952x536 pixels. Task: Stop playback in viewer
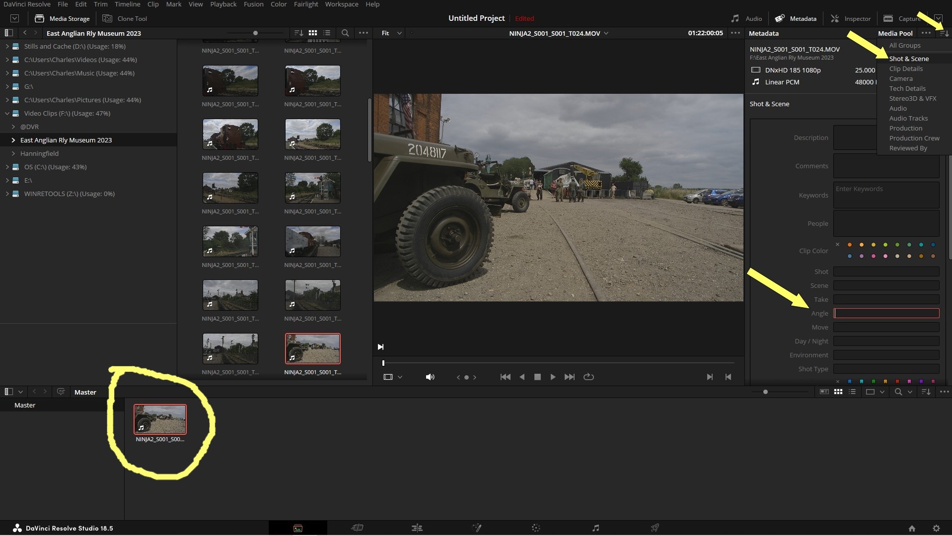point(537,377)
